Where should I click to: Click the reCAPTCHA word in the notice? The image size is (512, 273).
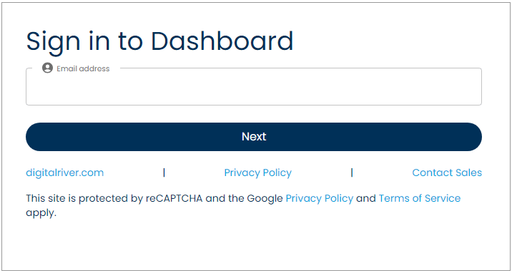174,198
